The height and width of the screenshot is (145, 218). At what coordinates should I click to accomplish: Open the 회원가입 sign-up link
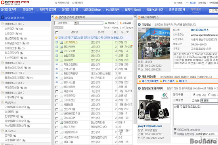click(202, 3)
